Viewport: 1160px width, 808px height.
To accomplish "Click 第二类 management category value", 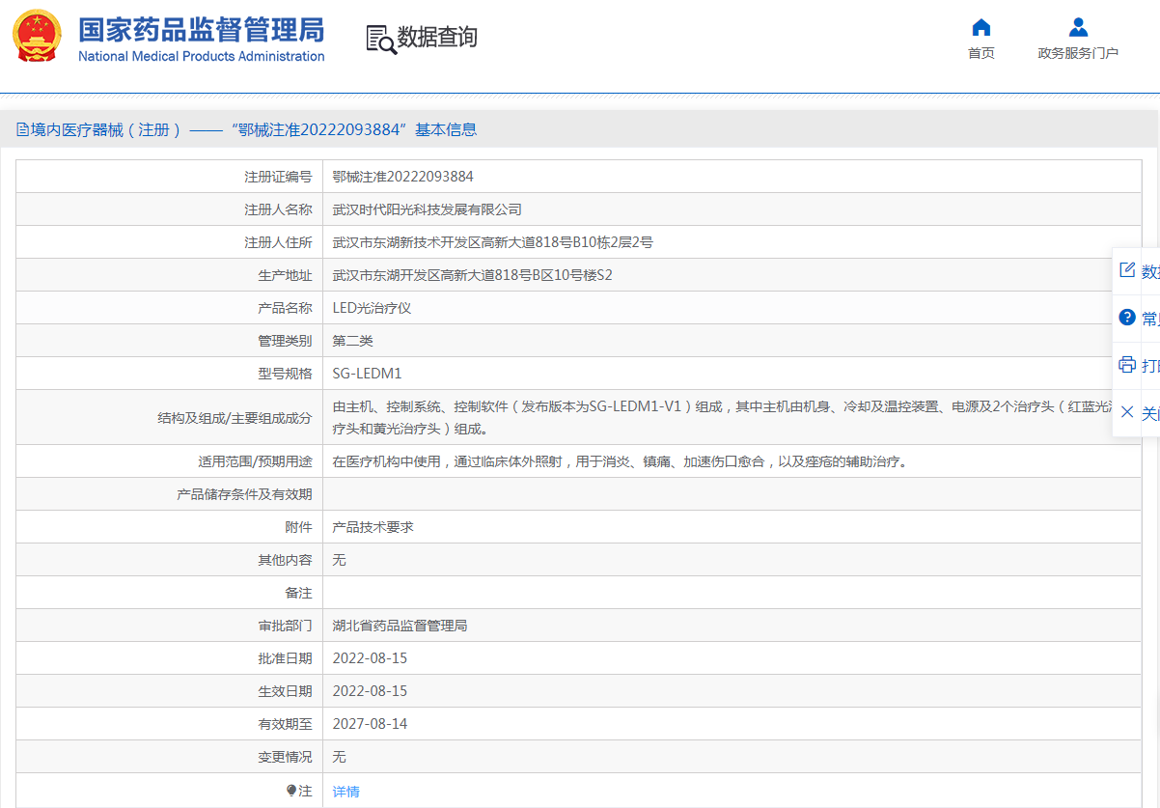I will pos(353,341).
